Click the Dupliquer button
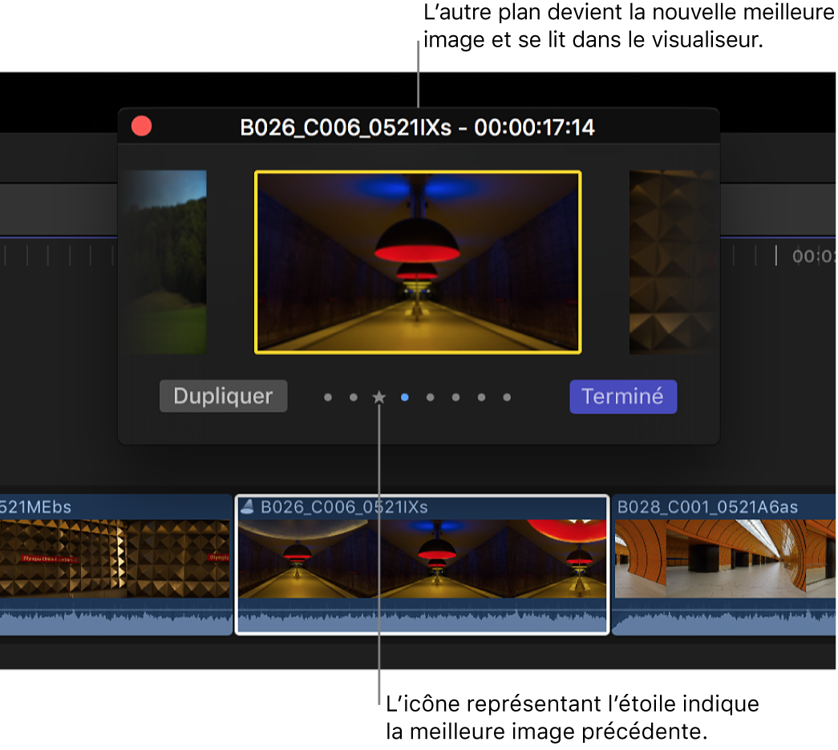Screen dimensions: 838x750 223,397
